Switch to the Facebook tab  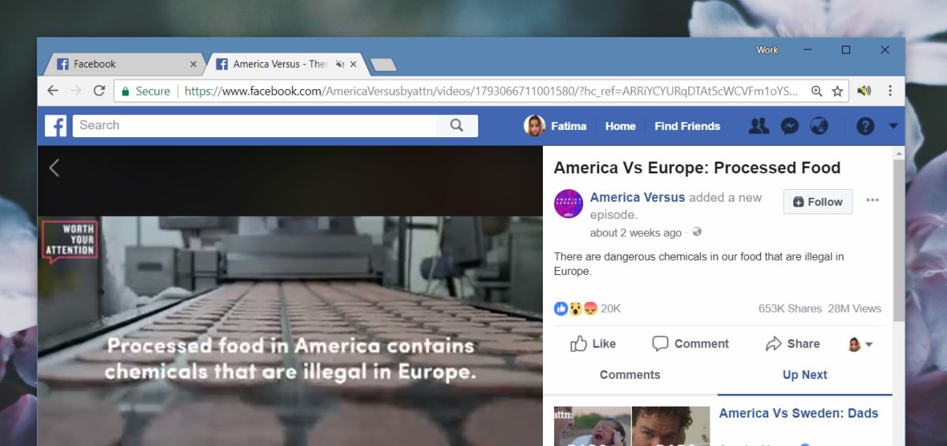tap(125, 64)
